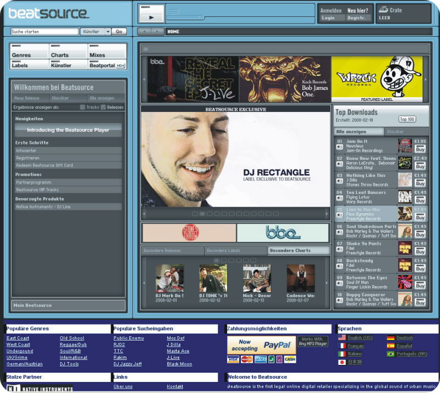Preview track 01 Jam On It speaker icon
440x393 pixels.
(x=339, y=148)
